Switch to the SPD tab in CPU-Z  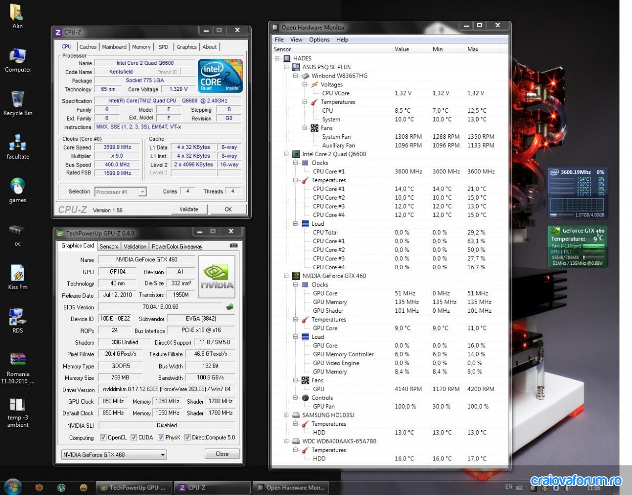pos(164,47)
